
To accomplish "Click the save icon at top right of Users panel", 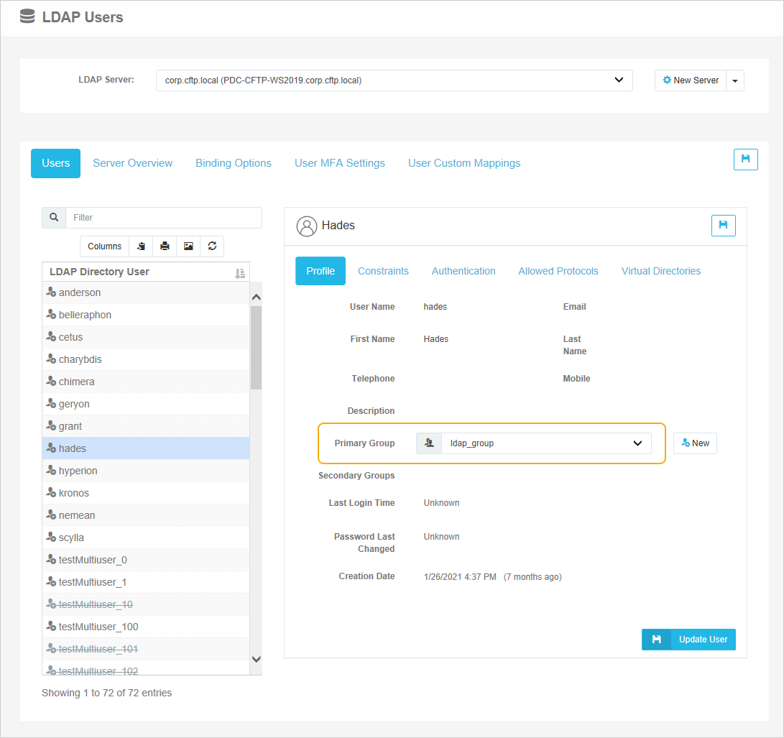I will (x=745, y=160).
